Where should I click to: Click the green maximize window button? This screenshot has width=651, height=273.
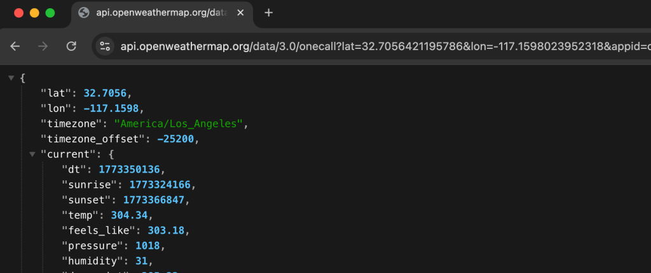pyautogui.click(x=50, y=13)
